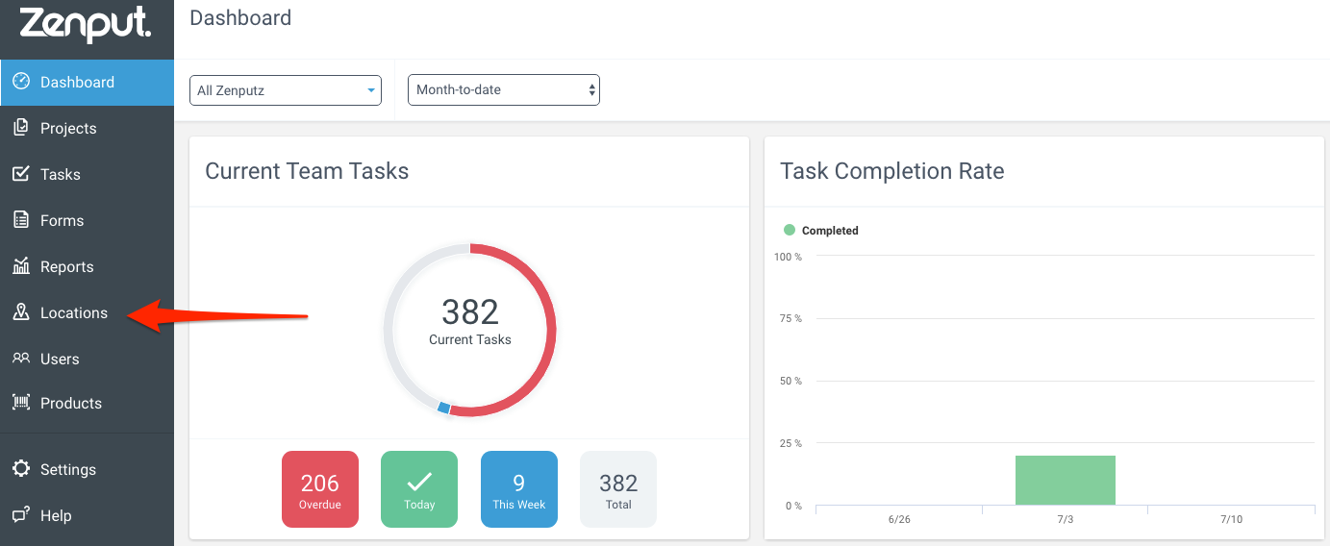Open Settings from the sidebar
Screen dimensions: 1330x546
tap(87, 470)
